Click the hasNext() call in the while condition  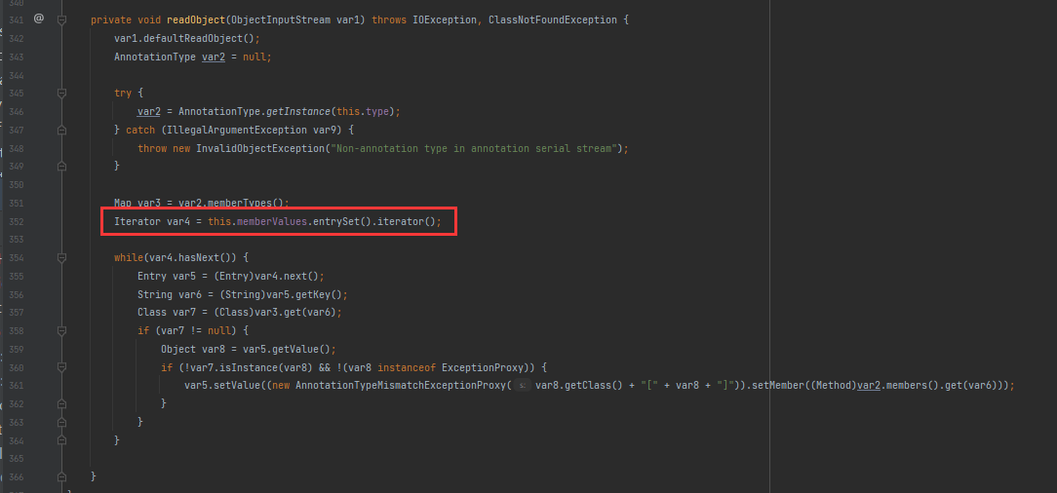click(x=208, y=257)
